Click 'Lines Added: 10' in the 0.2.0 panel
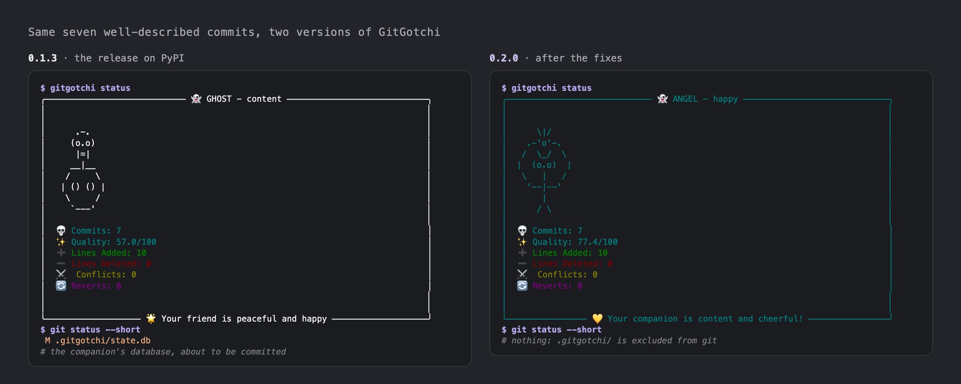961x384 pixels. coord(570,253)
